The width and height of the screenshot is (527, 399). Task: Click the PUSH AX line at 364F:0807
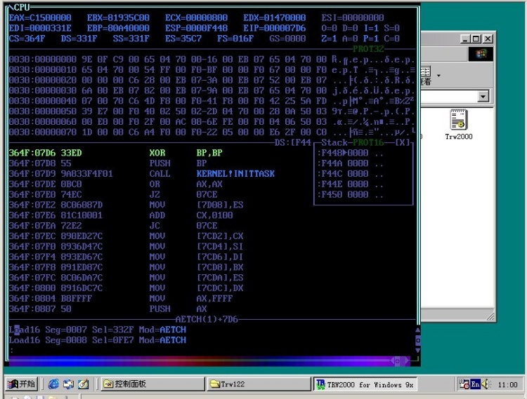tap(108, 309)
